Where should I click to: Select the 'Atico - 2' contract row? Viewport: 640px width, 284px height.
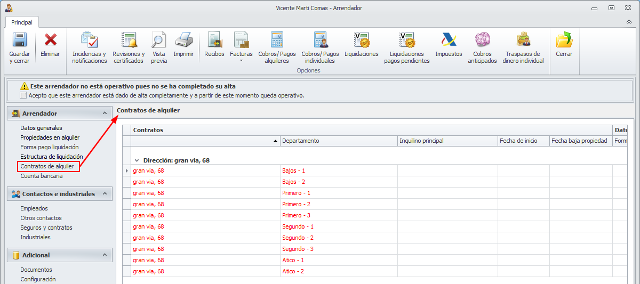point(293,272)
